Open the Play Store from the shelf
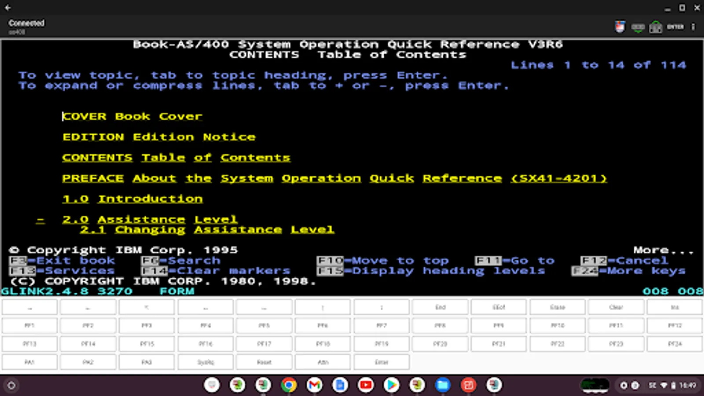Screen dimensions: 704x396 pyautogui.click(x=391, y=385)
